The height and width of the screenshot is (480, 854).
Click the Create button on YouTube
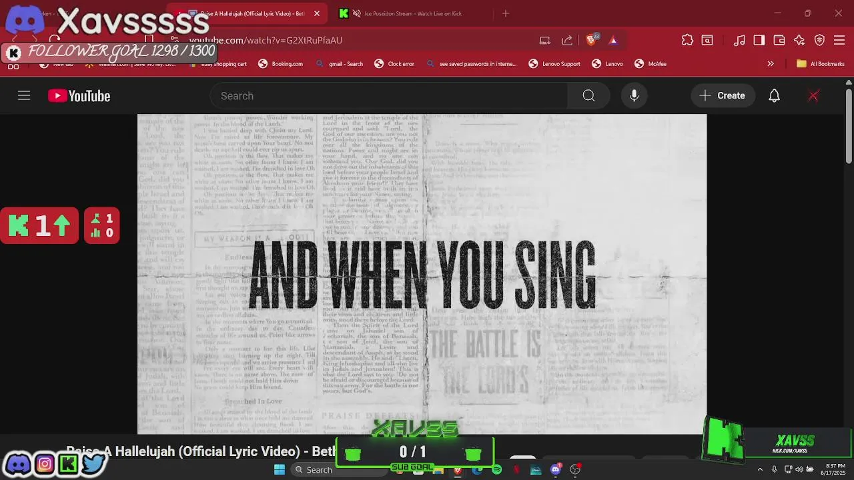[x=723, y=96]
